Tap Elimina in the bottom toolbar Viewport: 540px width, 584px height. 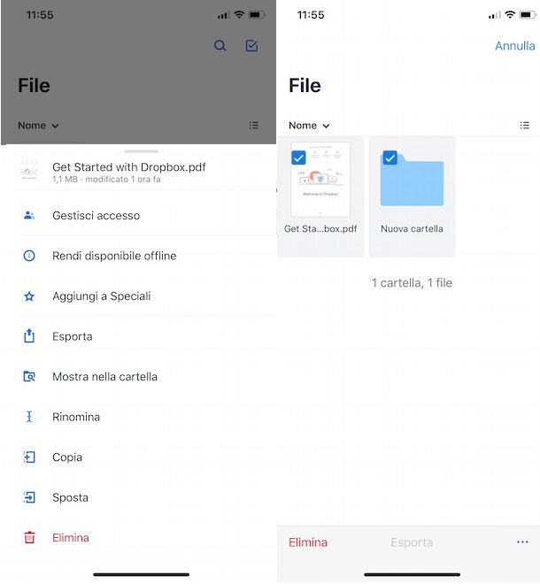coord(308,542)
